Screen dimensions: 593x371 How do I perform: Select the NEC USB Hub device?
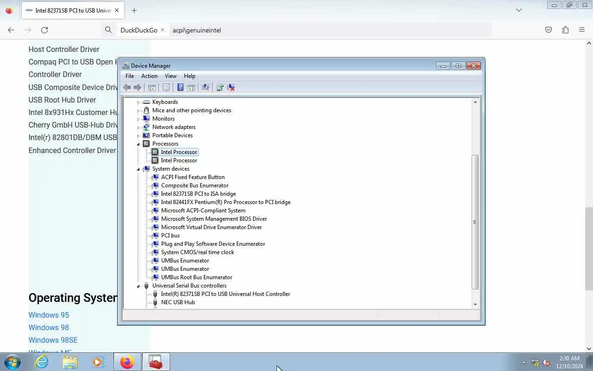[x=178, y=302]
